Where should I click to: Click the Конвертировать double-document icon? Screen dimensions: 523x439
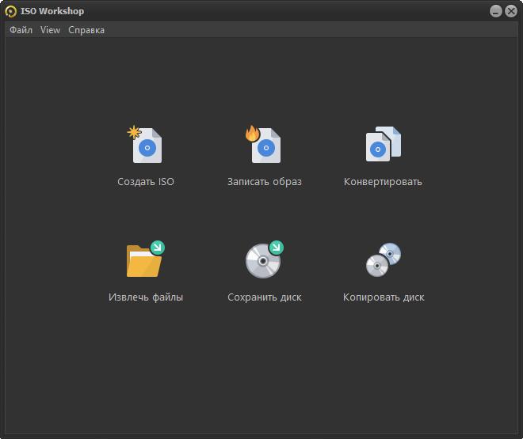(384, 146)
